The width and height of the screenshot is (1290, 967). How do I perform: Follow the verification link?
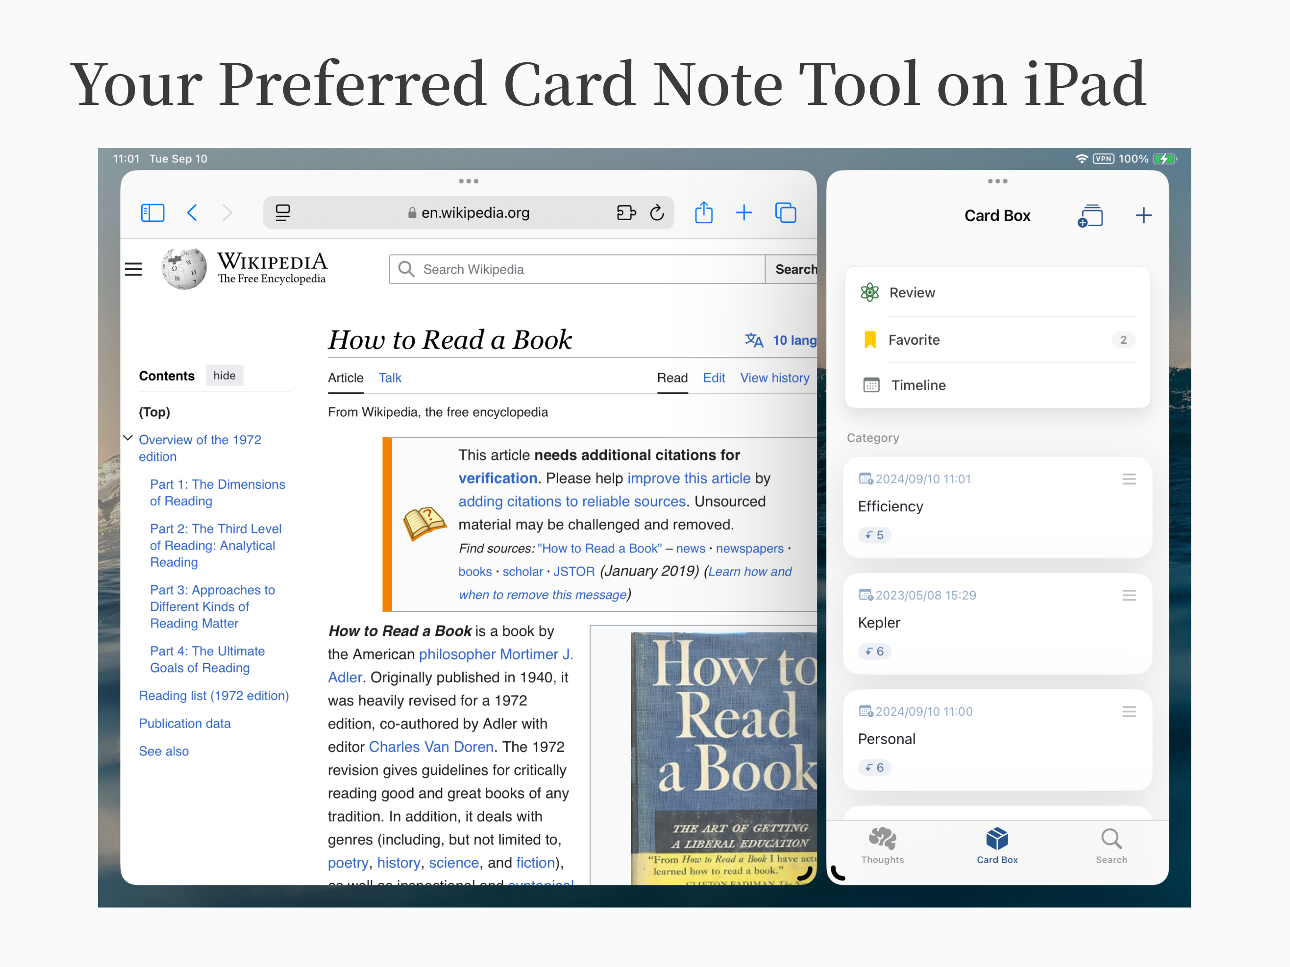tap(498, 478)
